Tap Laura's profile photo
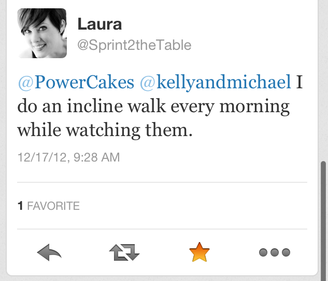The image size is (328, 281). 42,33
